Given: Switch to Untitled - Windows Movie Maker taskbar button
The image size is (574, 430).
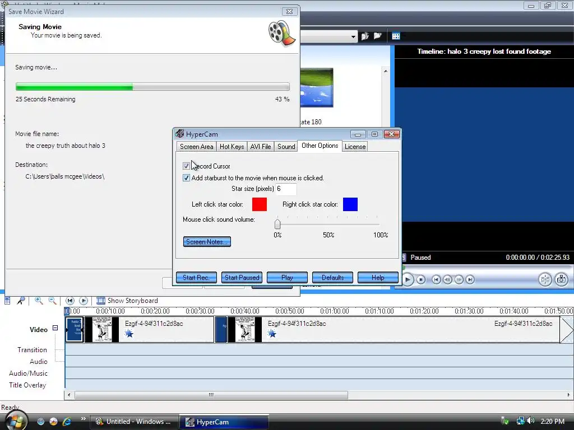Looking at the screenshot, I should pos(134,422).
